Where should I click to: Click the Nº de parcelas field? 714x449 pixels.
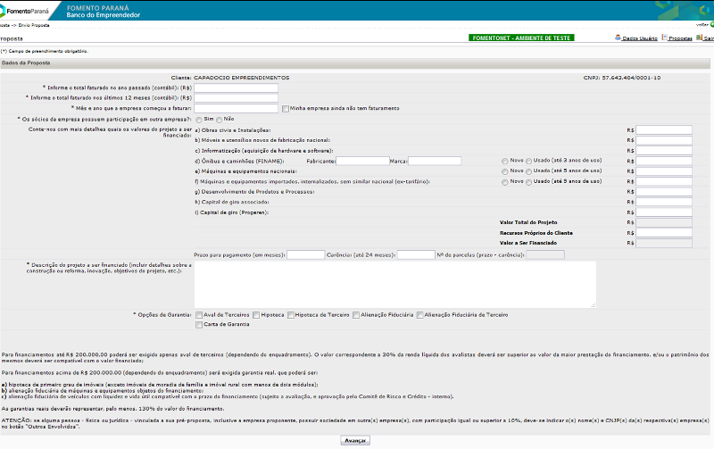[545, 255]
